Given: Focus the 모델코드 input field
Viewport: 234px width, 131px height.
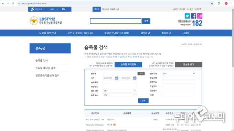Looking at the screenshot, I should tap(179, 86).
